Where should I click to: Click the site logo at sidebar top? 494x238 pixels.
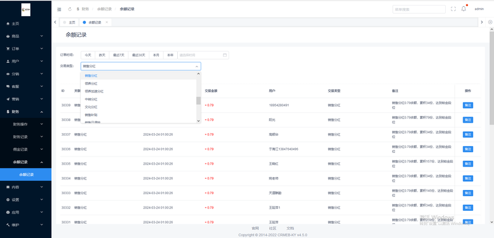[x=26, y=9]
